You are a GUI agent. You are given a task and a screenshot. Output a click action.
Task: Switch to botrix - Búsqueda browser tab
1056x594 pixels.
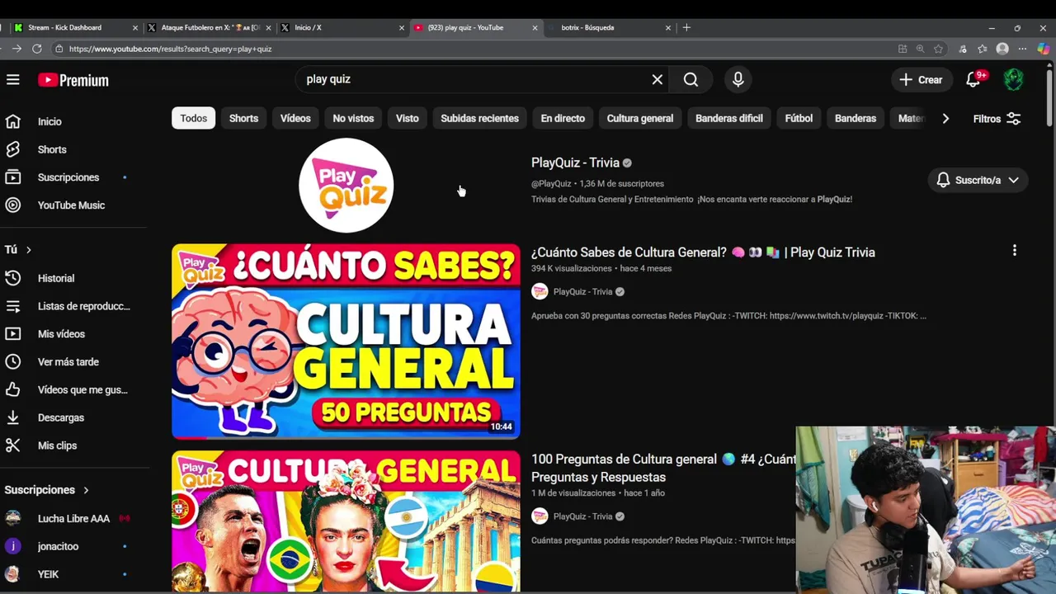[x=609, y=27]
